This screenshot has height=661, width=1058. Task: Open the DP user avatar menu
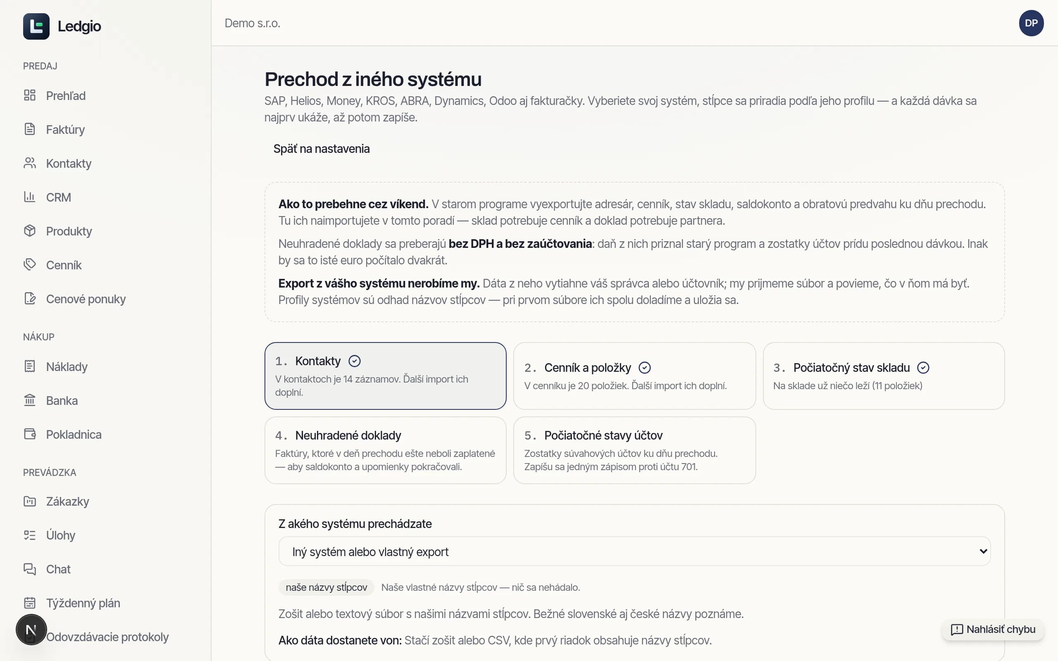(x=1031, y=23)
